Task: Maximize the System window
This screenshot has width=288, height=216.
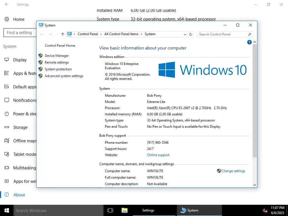Action: coord(237,25)
